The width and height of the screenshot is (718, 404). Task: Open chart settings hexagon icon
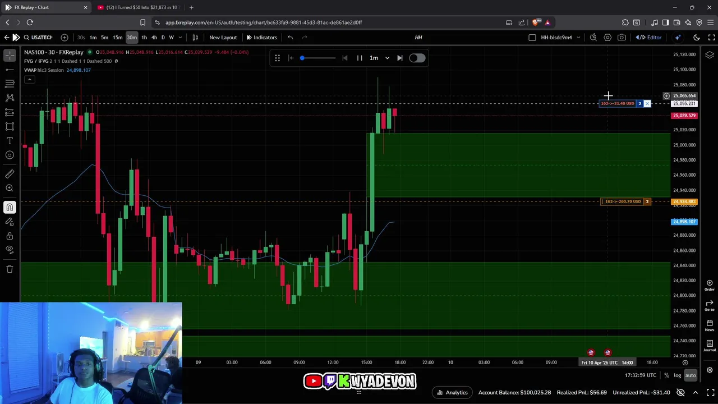point(607,37)
